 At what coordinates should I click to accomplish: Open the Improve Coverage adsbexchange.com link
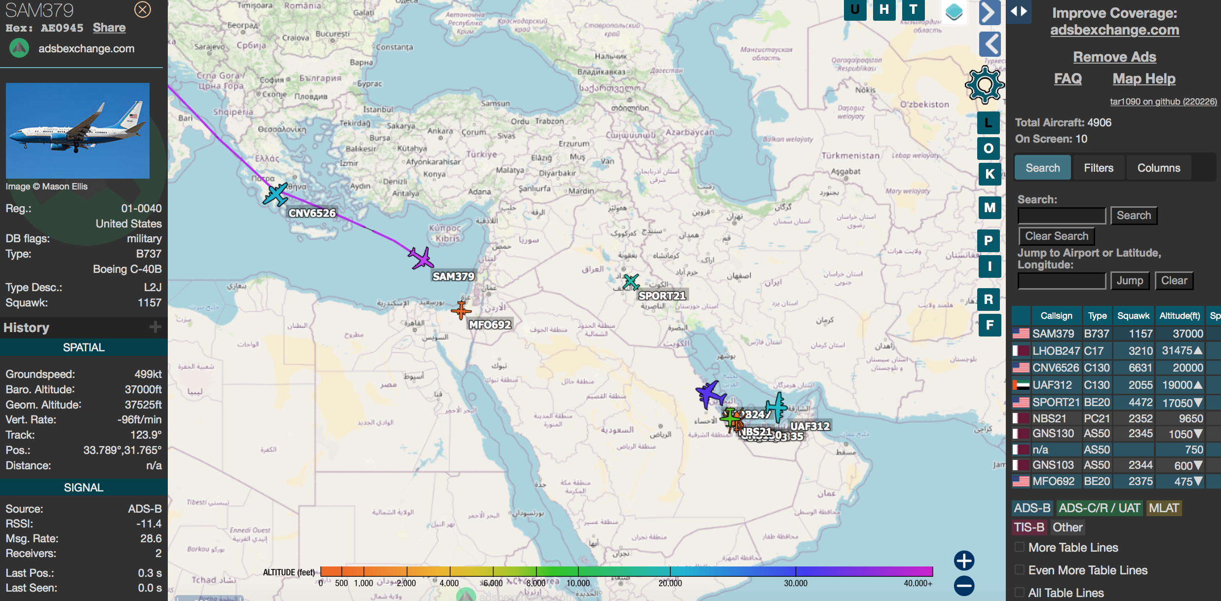pos(1114,30)
